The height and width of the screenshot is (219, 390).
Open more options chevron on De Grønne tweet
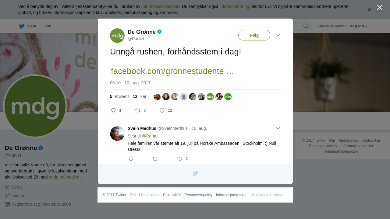coord(278,35)
